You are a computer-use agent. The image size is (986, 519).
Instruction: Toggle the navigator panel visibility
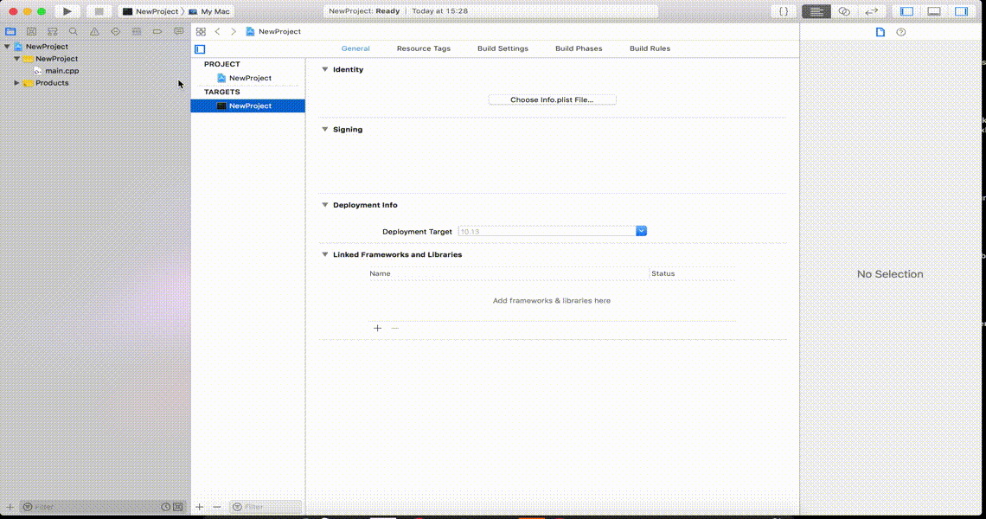pos(906,11)
